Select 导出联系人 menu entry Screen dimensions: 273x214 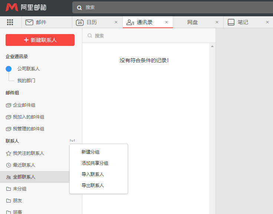pos(93,185)
